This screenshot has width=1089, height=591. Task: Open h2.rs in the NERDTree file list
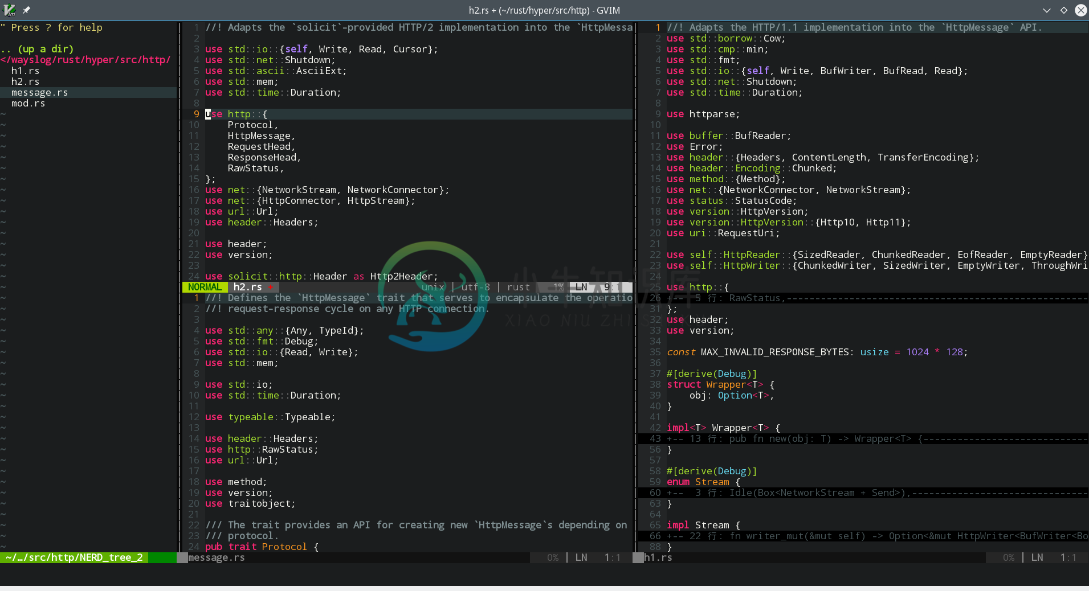click(x=26, y=81)
